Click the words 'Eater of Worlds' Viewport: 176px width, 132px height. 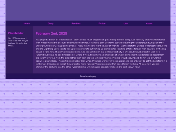111,46
